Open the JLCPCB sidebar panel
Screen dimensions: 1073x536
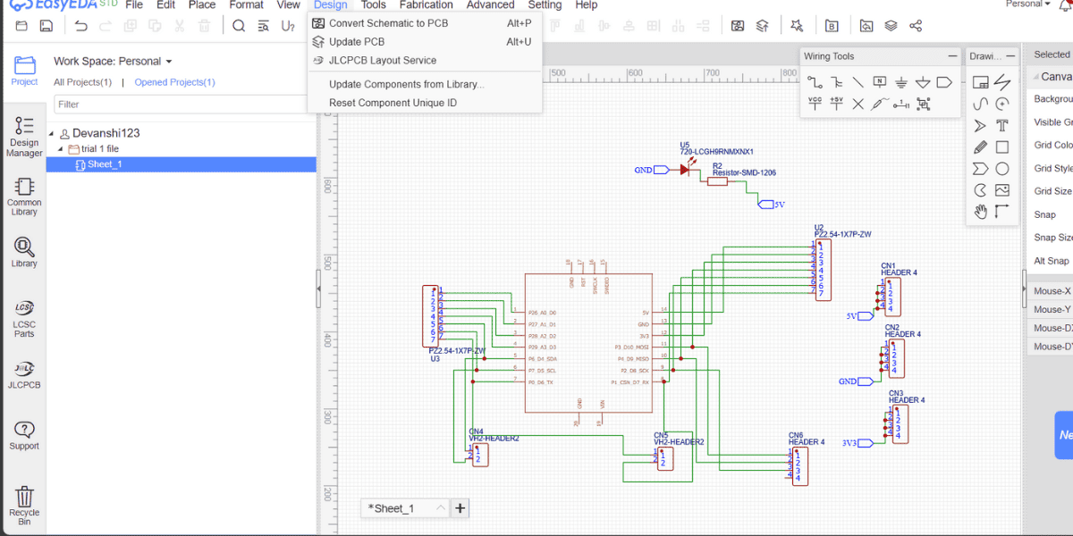[x=23, y=375]
